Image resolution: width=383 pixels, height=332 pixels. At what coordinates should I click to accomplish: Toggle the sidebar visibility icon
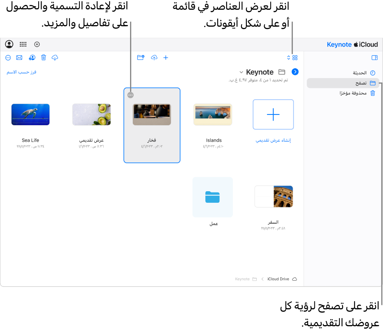tap(374, 58)
